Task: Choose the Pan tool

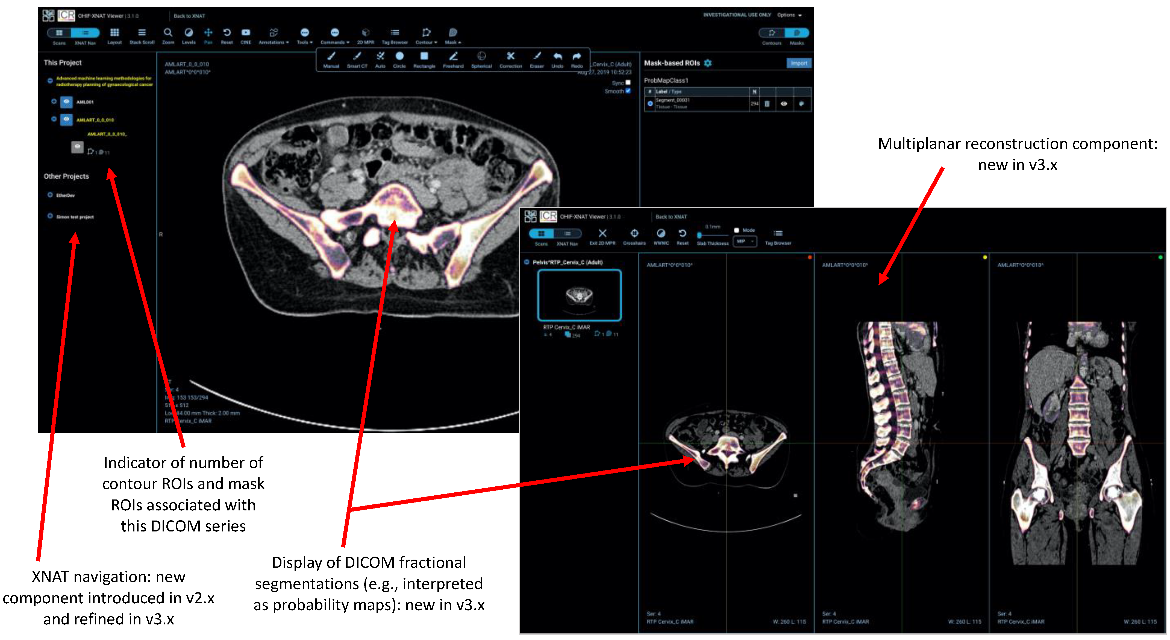Action: [208, 36]
